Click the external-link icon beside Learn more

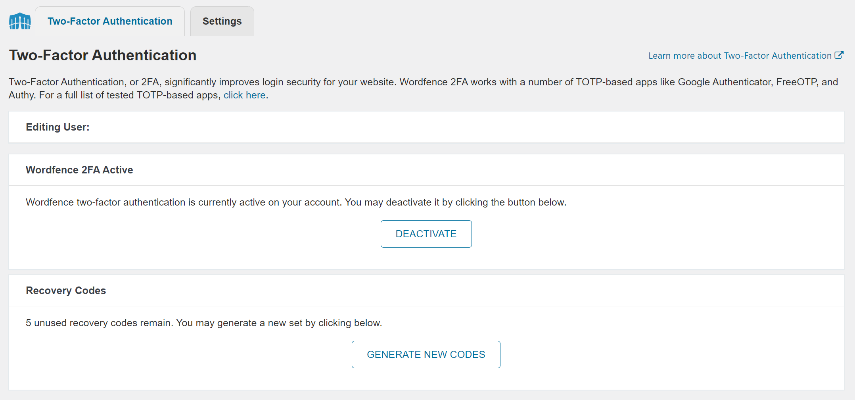(x=839, y=55)
